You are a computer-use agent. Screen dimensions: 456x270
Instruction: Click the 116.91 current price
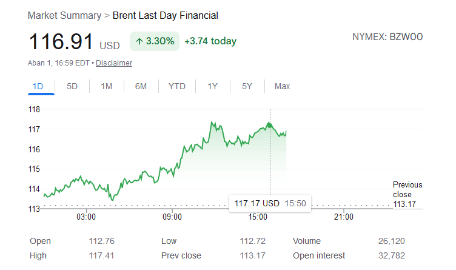pyautogui.click(x=61, y=41)
